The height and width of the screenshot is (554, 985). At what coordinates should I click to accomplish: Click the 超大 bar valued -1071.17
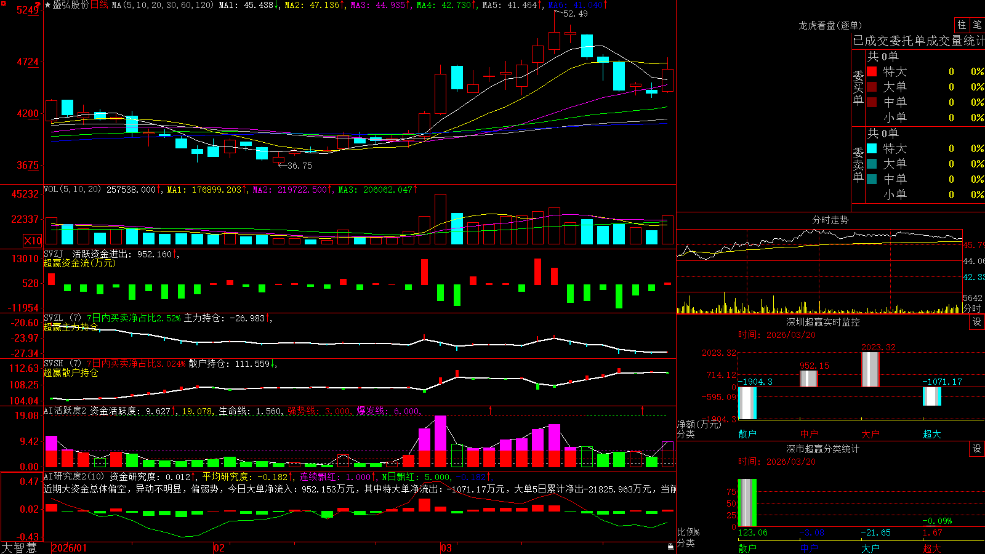click(x=932, y=396)
